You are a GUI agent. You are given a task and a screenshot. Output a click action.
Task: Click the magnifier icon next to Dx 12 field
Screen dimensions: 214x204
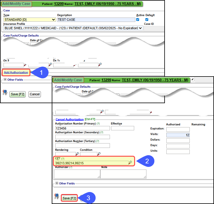click(100, 65)
